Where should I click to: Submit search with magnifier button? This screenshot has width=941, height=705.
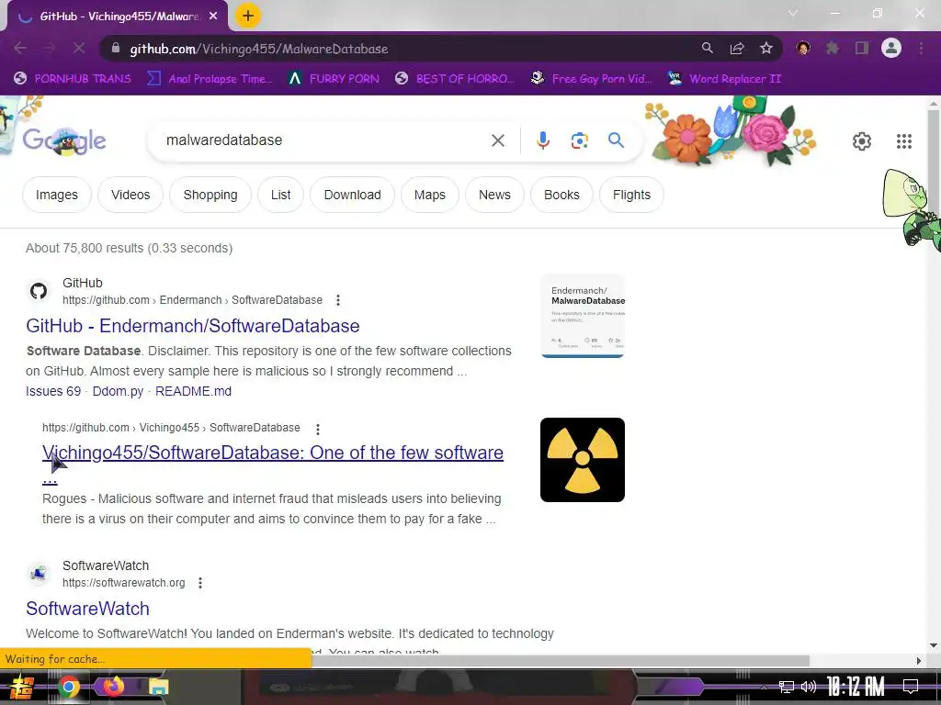pyautogui.click(x=616, y=140)
